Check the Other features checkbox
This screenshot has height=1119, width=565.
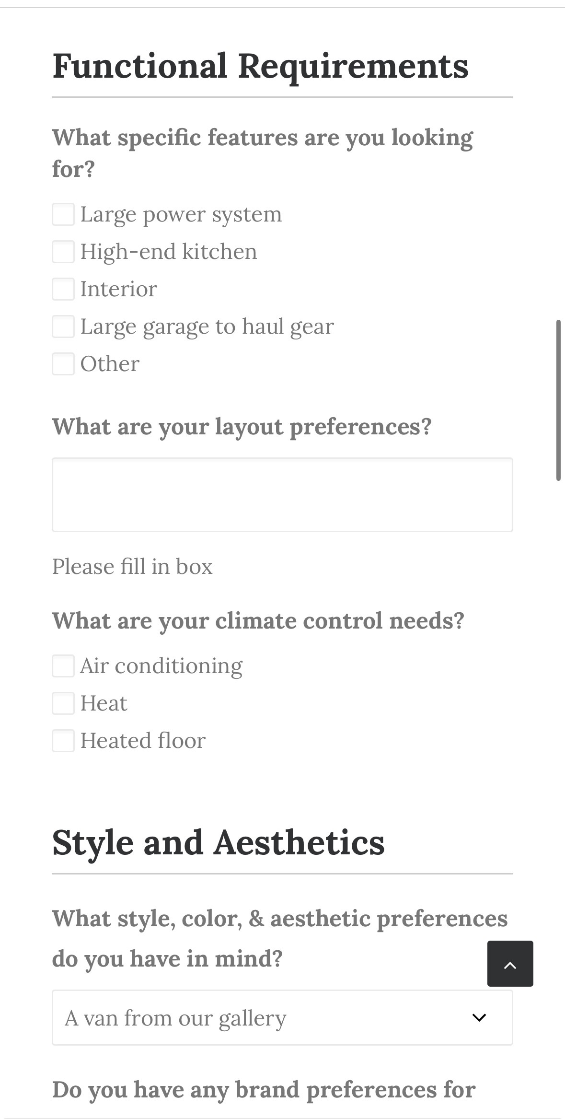pos(63,364)
